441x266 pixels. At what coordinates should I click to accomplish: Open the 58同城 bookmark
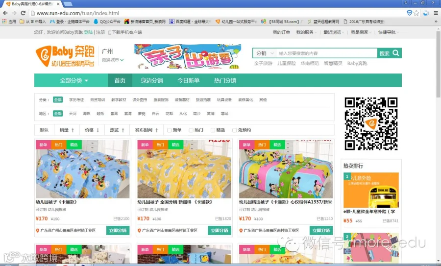(282, 22)
